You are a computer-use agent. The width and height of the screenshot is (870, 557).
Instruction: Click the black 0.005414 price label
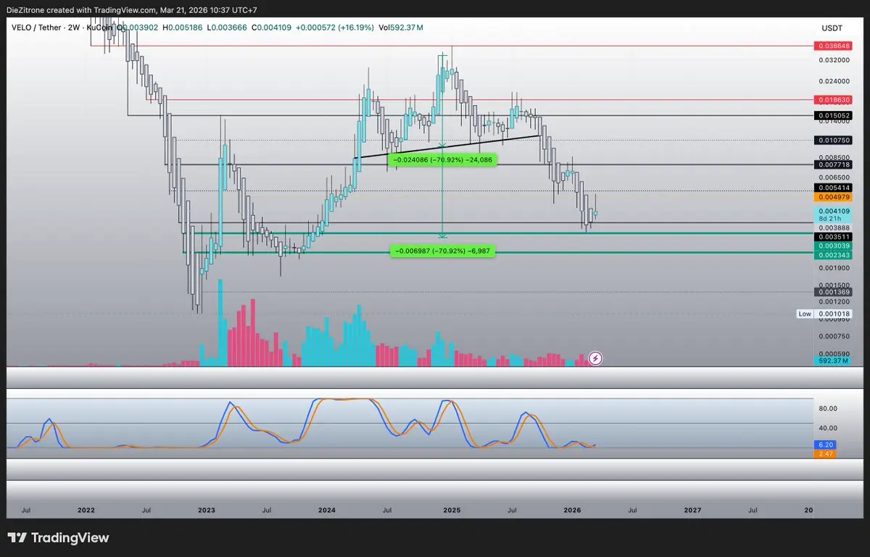[x=834, y=188]
